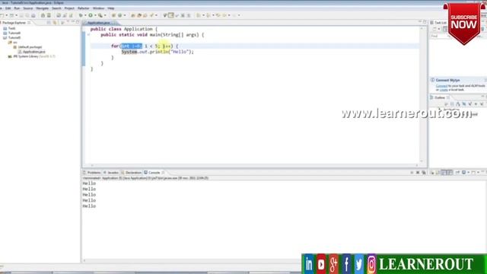Select the Test1 project
The width and height of the screenshot is (487, 274).
9,28
